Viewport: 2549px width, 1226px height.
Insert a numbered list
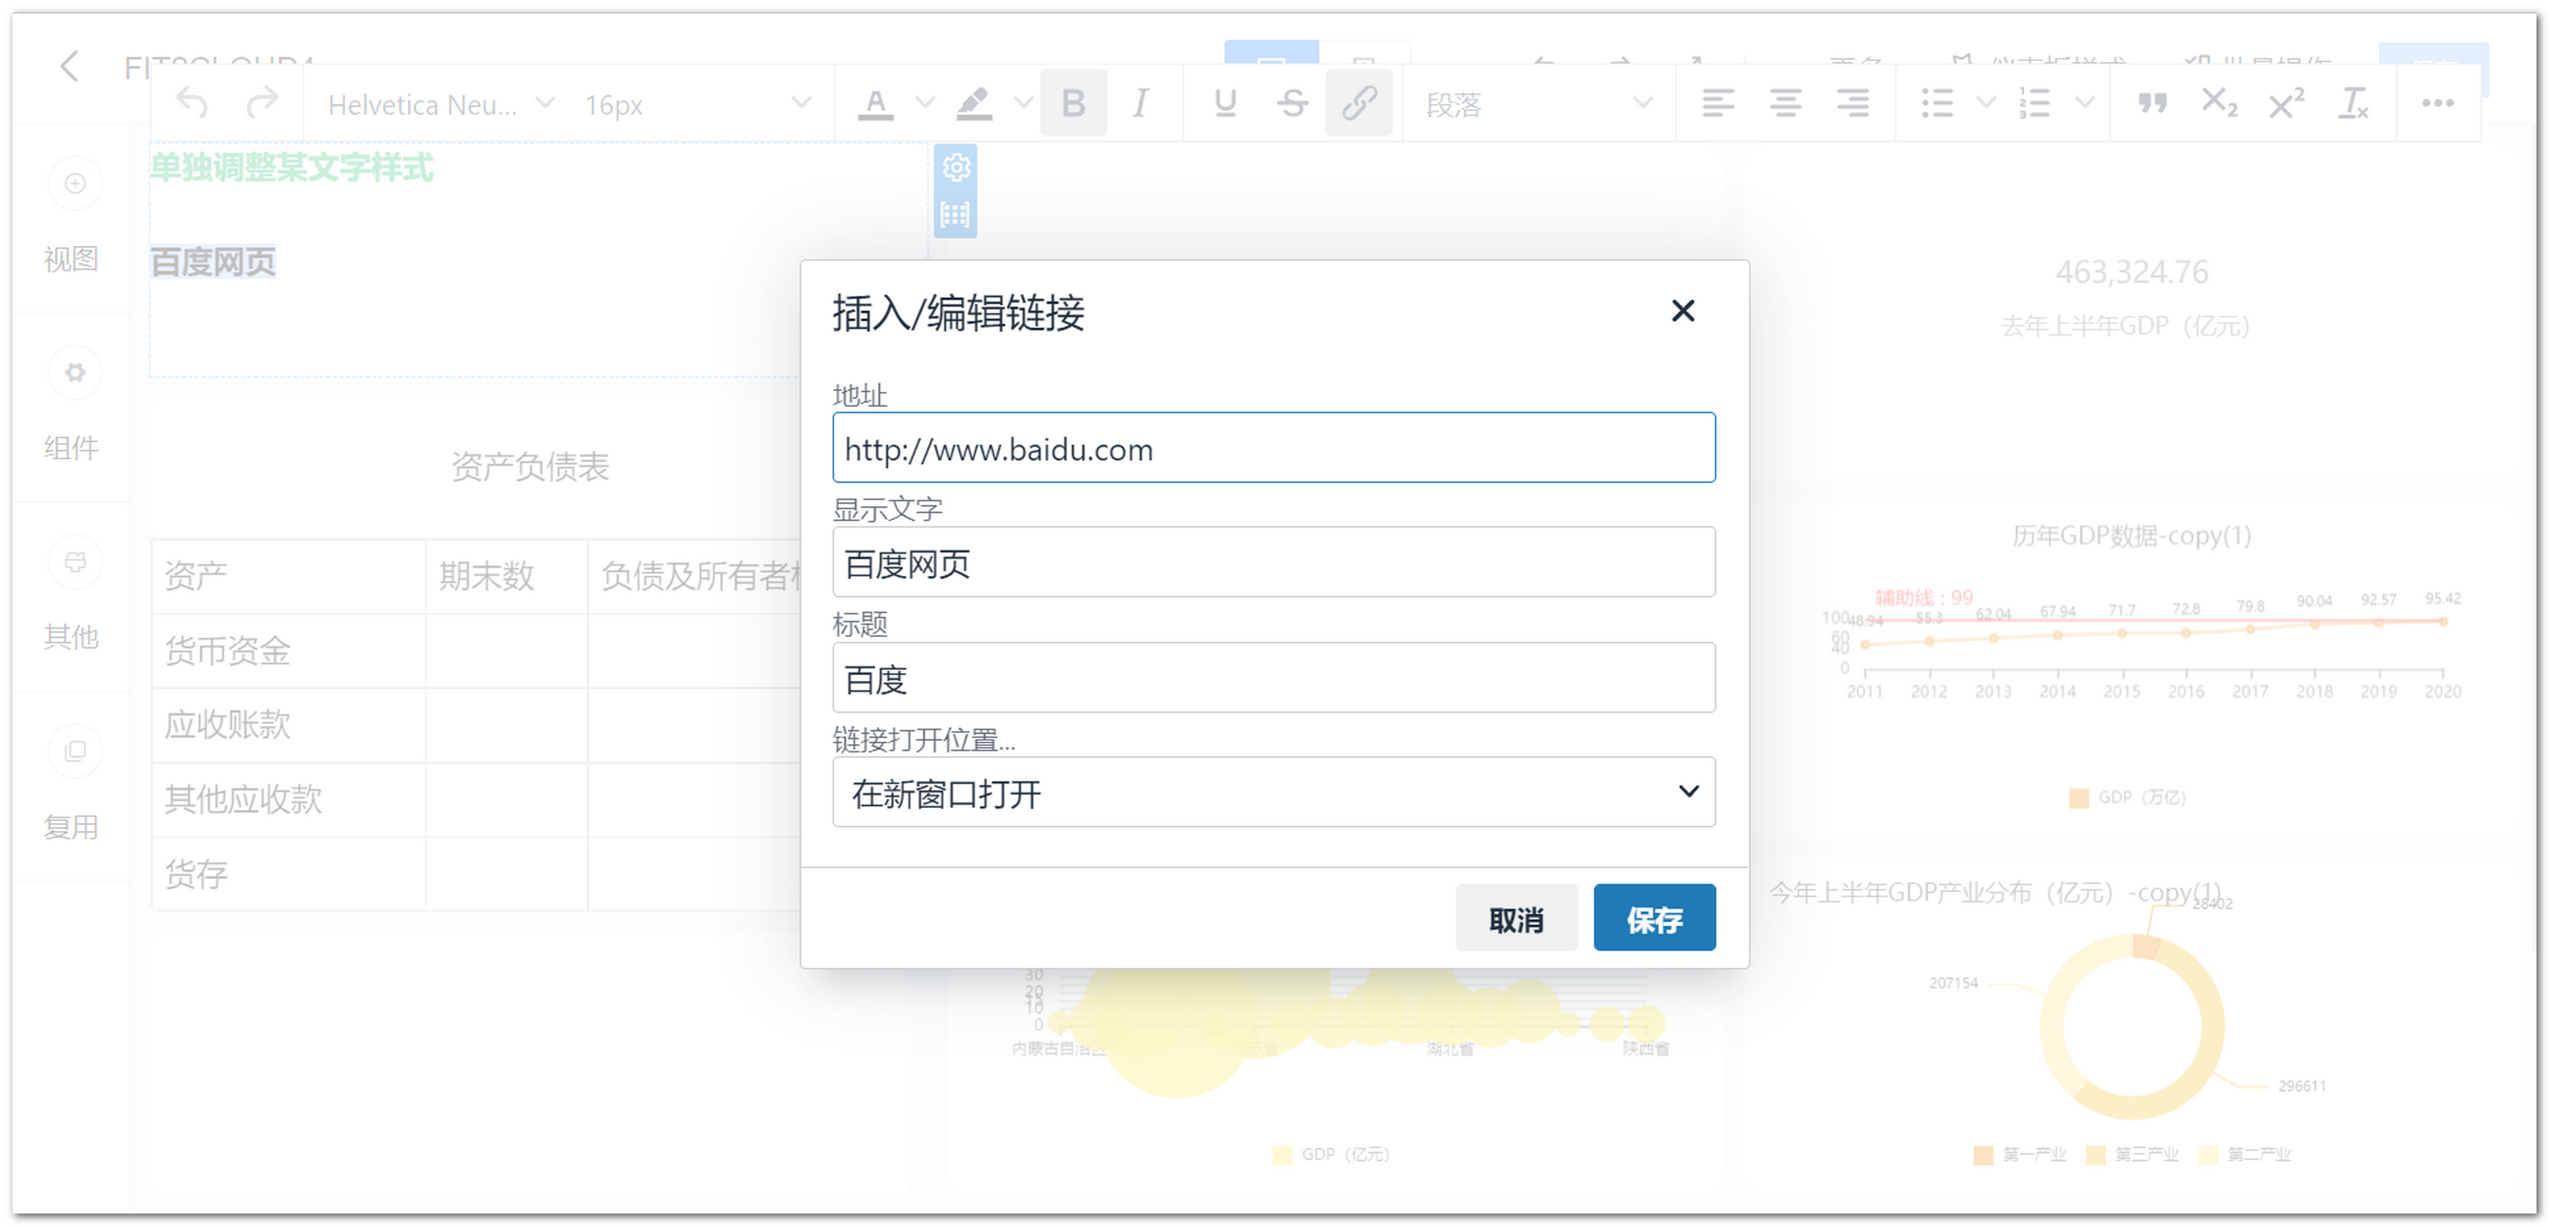coord(2034,103)
